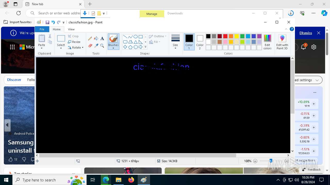Click the Paste clipboard icon
This screenshot has height=185, width=330.
(x=42, y=38)
